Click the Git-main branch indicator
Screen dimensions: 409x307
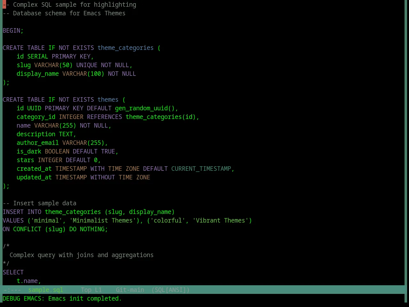pyautogui.click(x=130, y=290)
